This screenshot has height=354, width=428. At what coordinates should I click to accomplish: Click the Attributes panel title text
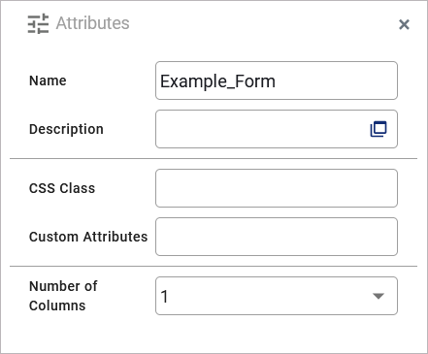pos(92,23)
